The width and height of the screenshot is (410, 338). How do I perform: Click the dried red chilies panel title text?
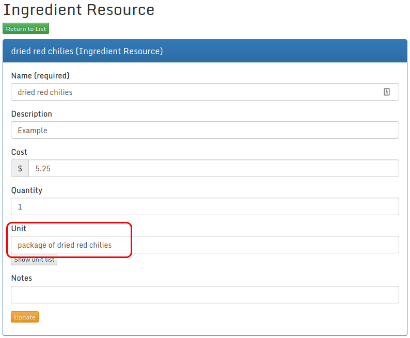point(87,51)
